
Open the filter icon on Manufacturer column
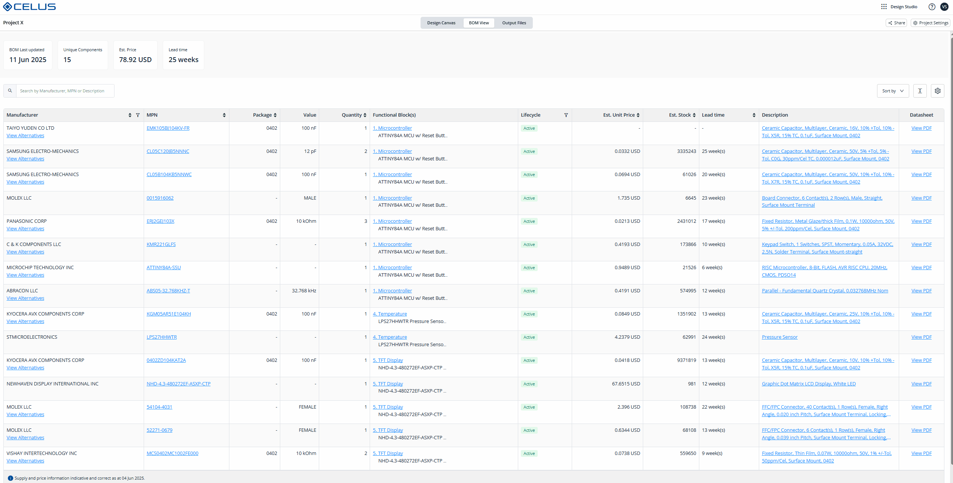click(x=138, y=115)
